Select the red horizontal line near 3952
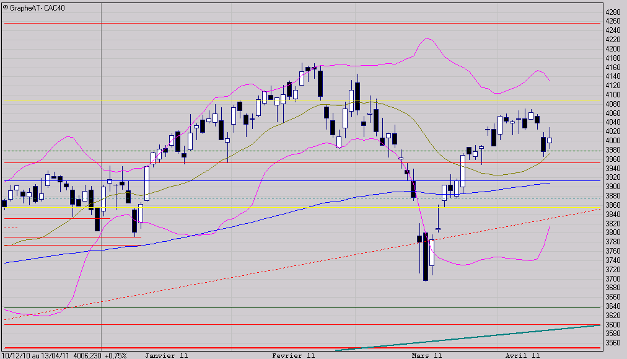Viewport: 627px width, 359px height. coord(302,163)
